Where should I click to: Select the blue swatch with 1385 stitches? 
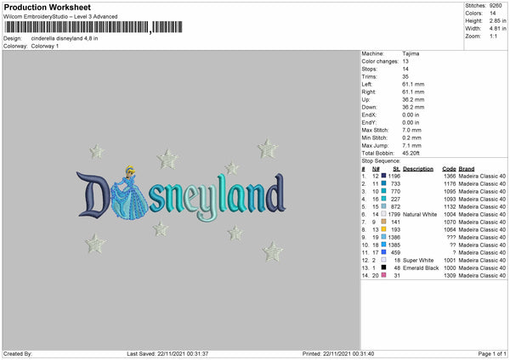click(384, 245)
